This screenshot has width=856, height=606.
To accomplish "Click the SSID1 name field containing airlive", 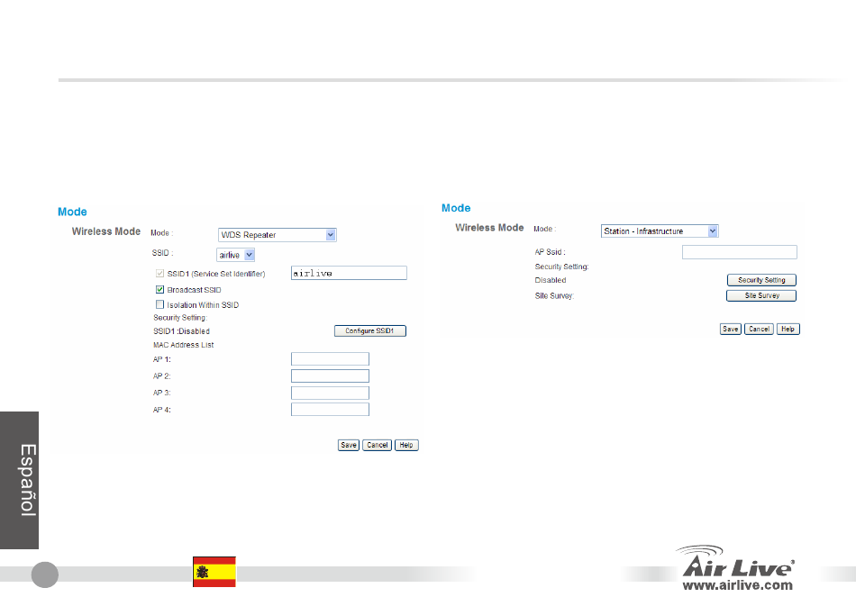I will [349, 273].
